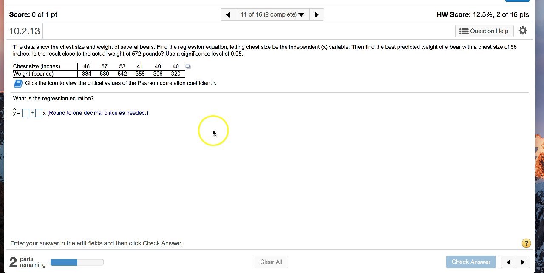Click the question mark help icon
The width and height of the screenshot is (544, 273).
[x=526, y=243]
